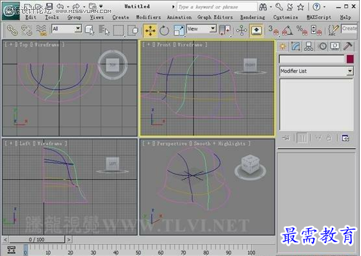Open Rendering menu
The width and height of the screenshot is (361, 256).
(x=253, y=18)
